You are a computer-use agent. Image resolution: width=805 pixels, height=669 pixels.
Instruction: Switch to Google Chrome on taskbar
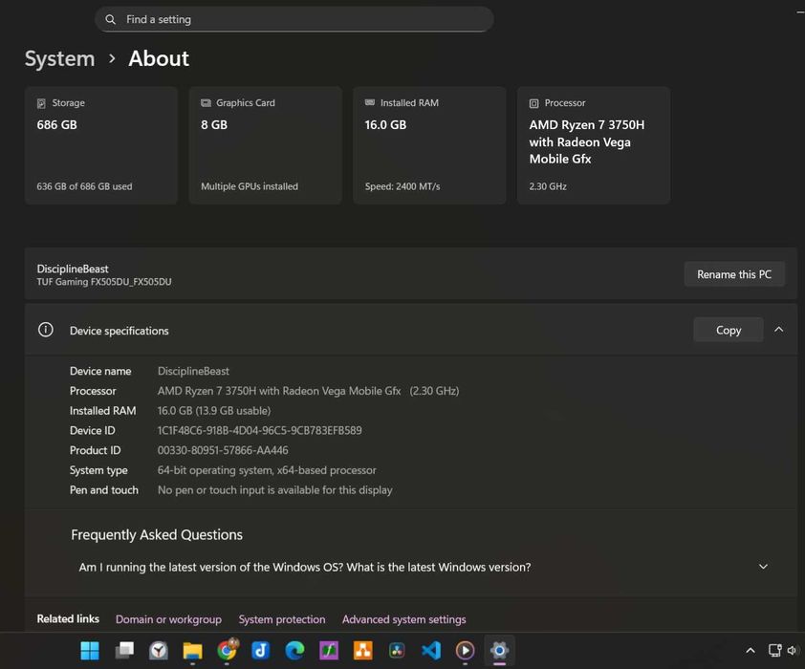pos(227,650)
